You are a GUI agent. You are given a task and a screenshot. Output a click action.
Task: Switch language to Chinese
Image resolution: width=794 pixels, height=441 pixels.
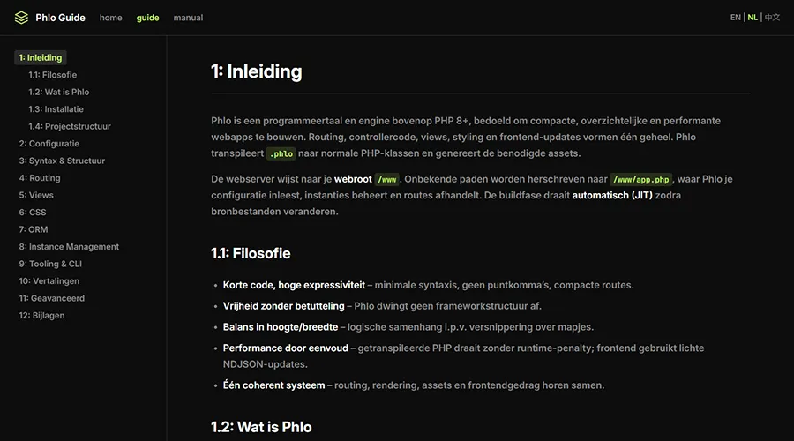(x=772, y=18)
